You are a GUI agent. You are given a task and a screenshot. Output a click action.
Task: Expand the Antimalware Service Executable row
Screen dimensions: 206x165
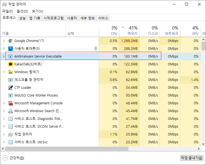tap(4, 56)
